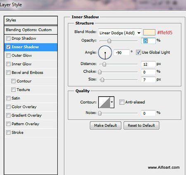Enable the Color Overlay checkbox
186x175 pixels.
coord(8,107)
